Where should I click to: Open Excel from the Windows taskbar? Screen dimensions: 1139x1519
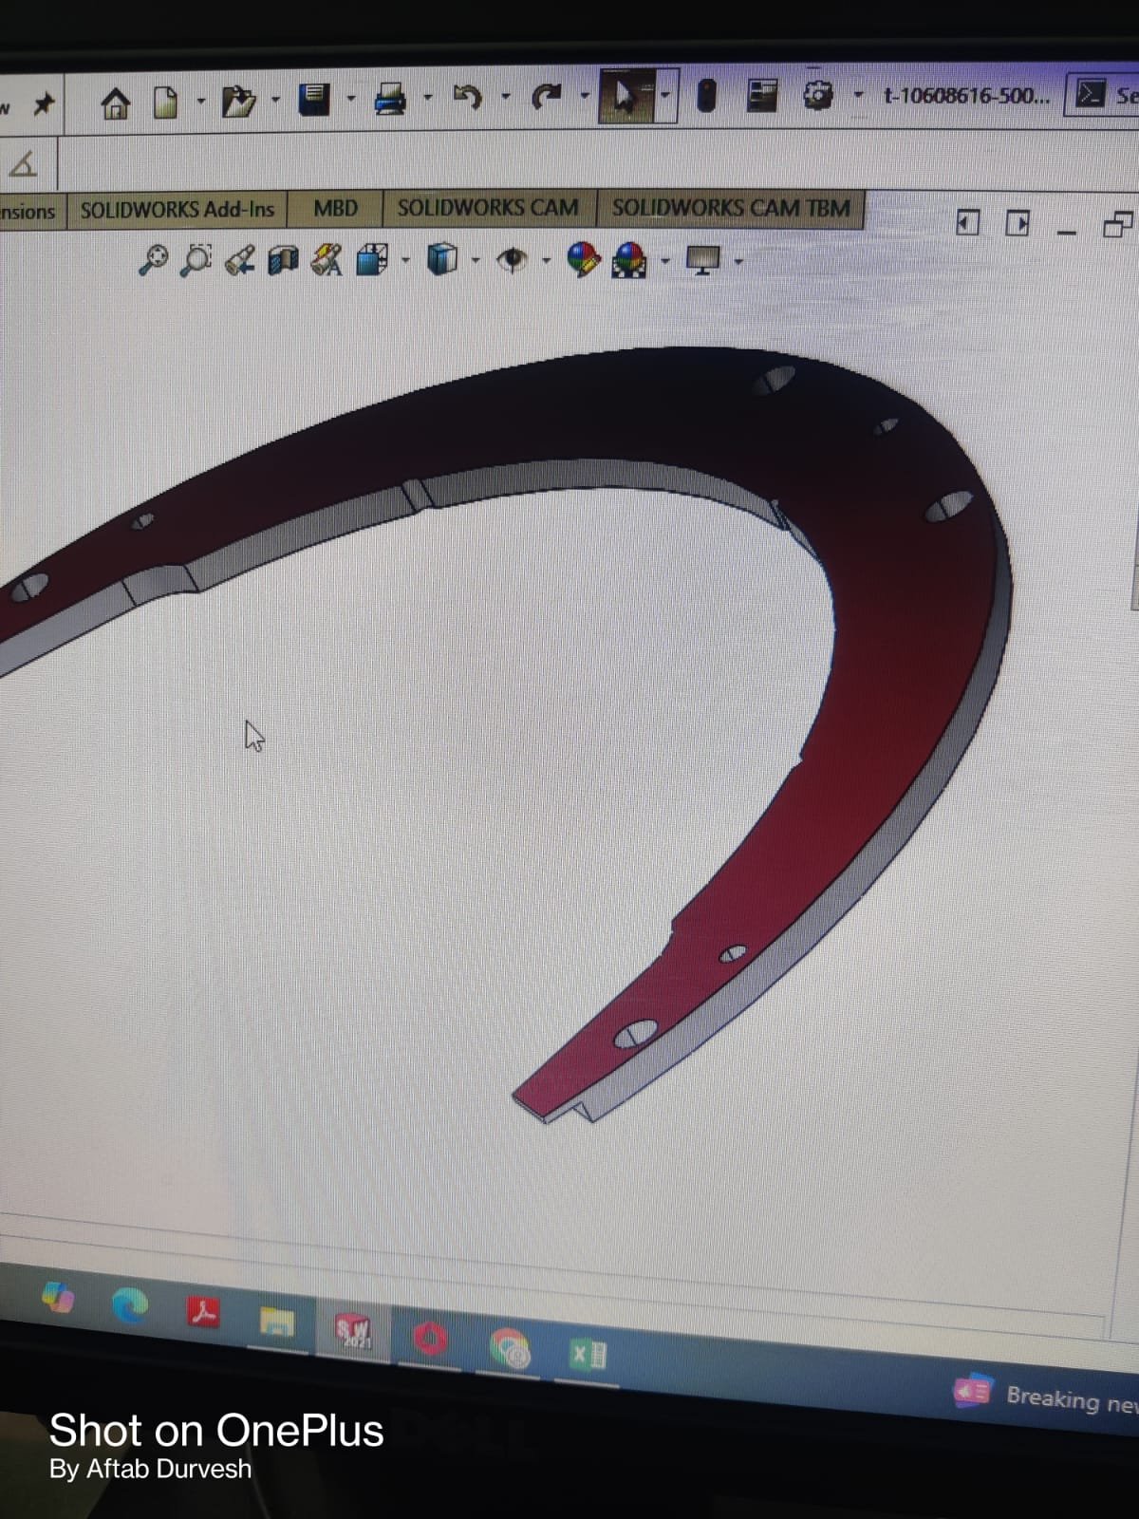pos(588,1355)
